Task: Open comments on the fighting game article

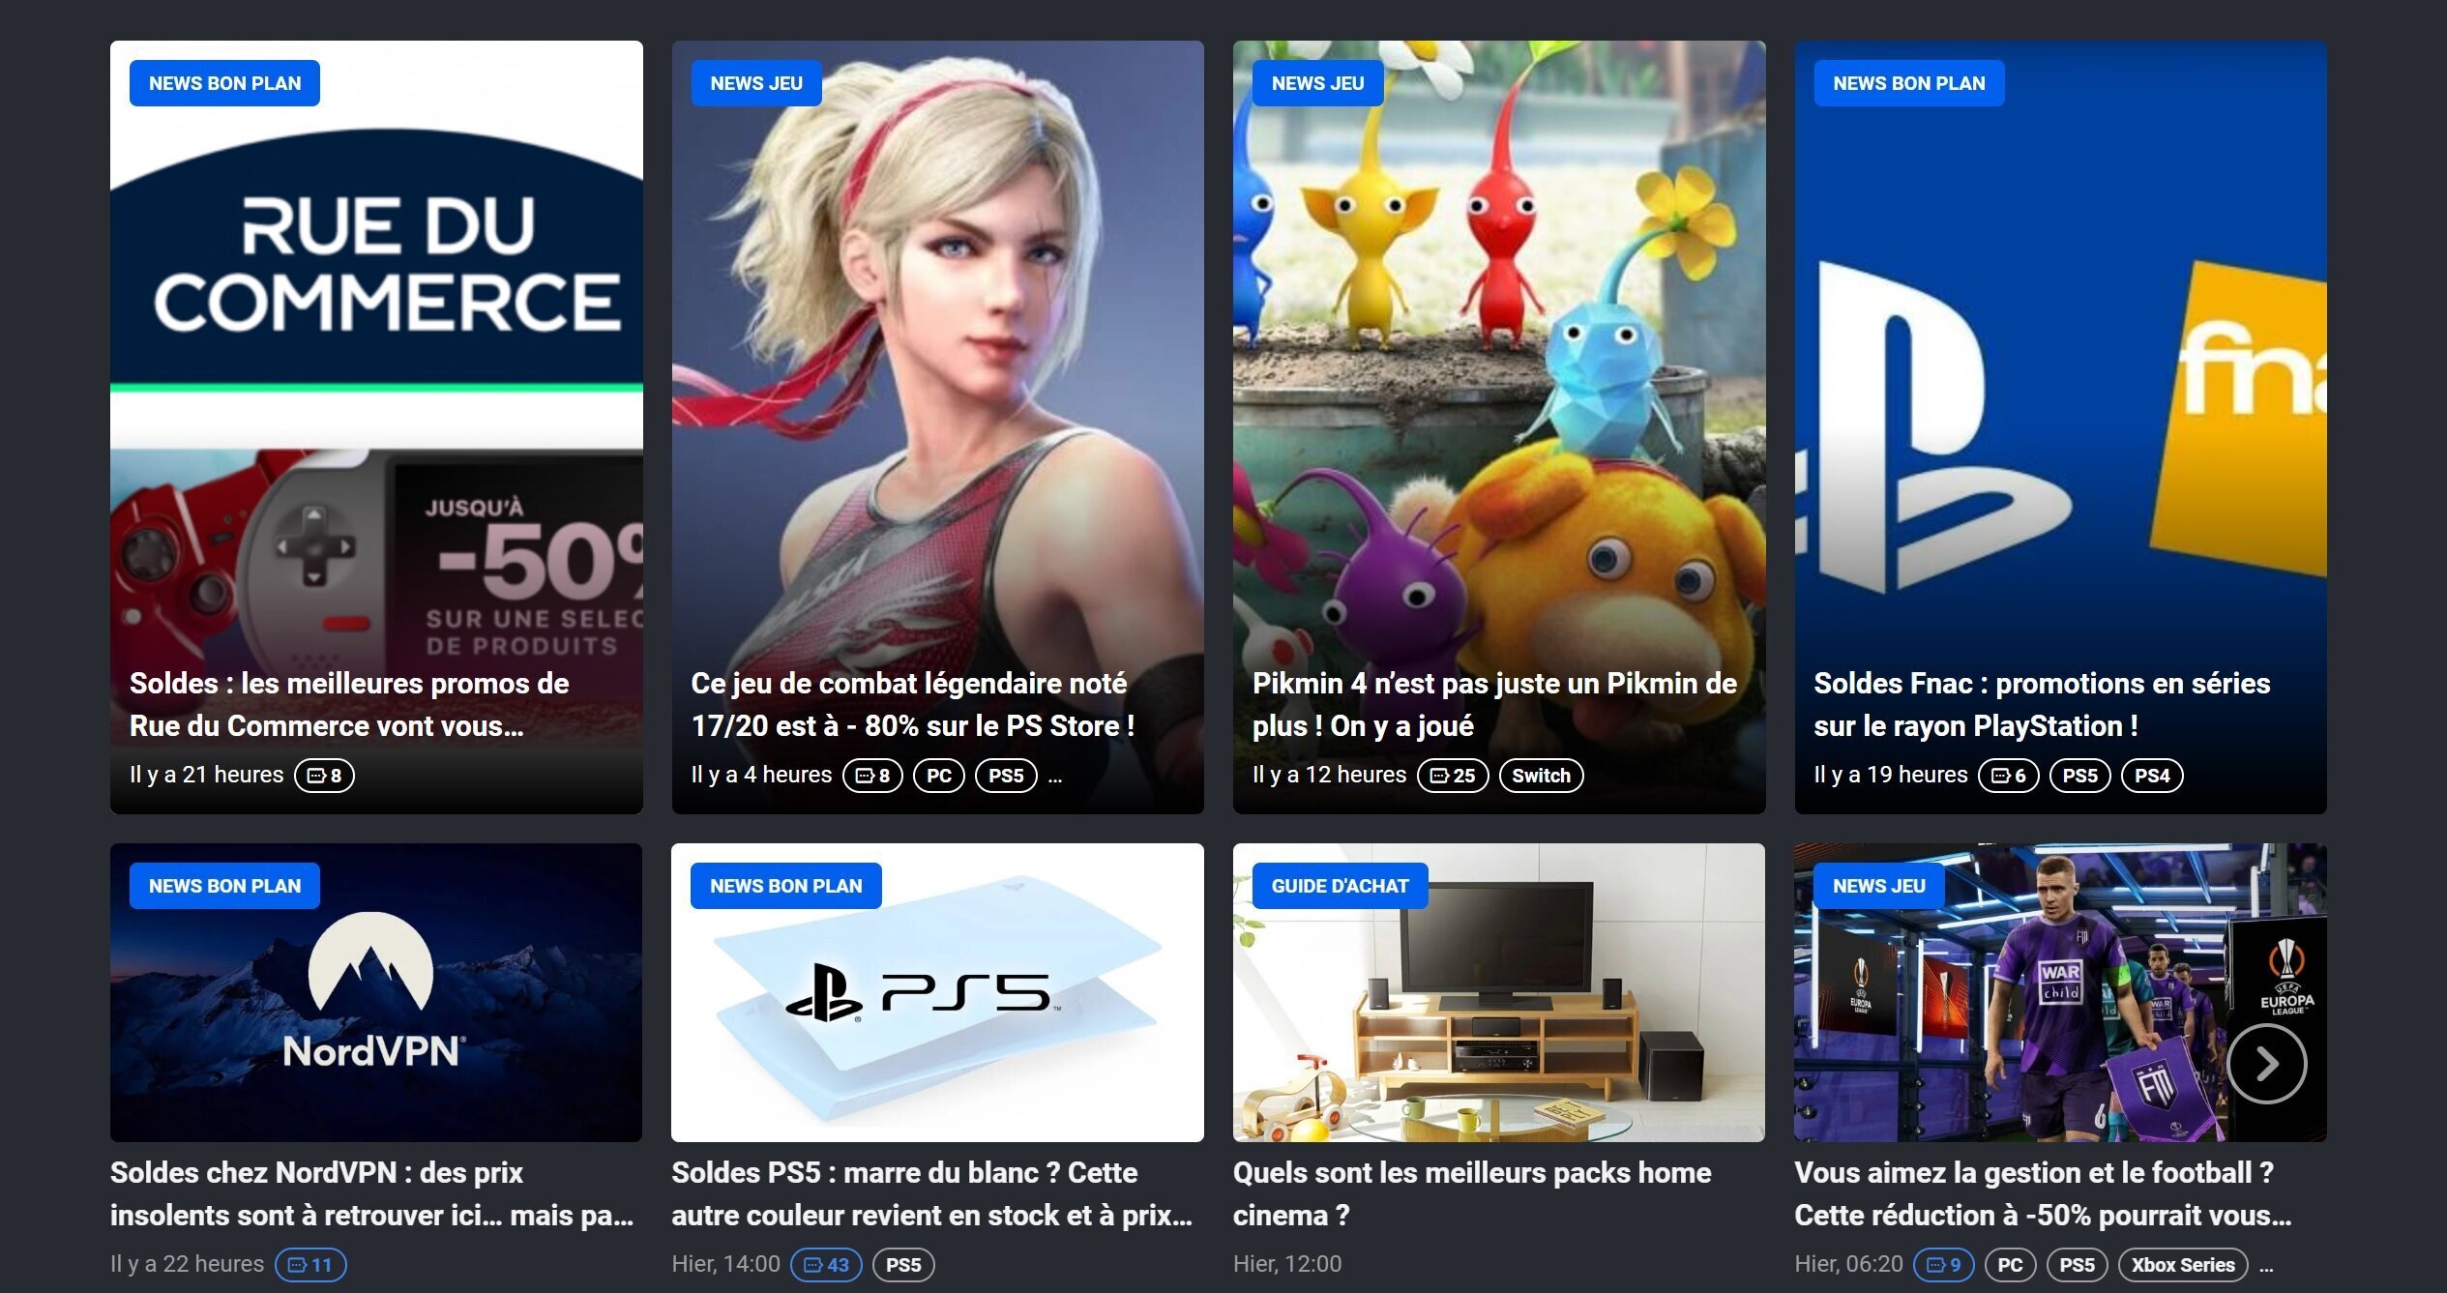Action: click(x=872, y=776)
